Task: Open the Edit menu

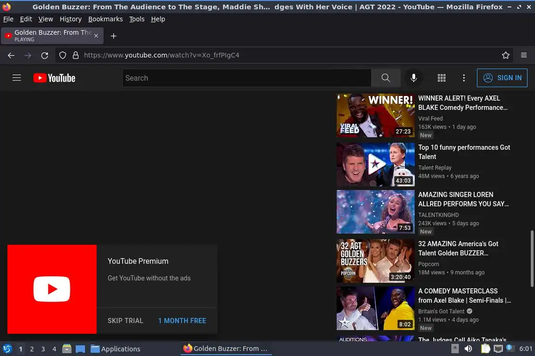Action: click(x=26, y=19)
